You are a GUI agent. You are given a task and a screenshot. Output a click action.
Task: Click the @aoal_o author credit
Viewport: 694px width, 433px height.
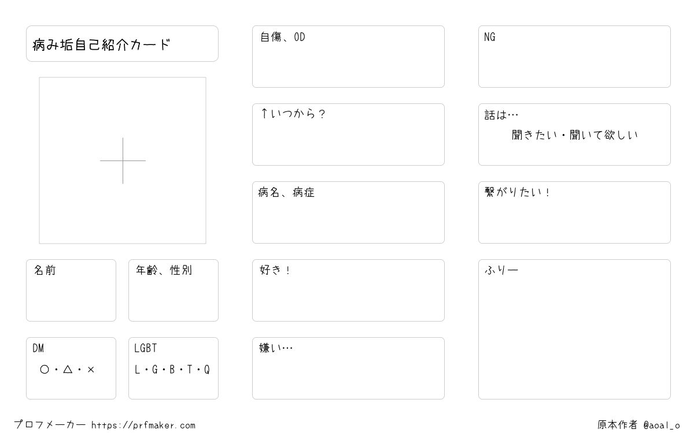click(x=662, y=425)
